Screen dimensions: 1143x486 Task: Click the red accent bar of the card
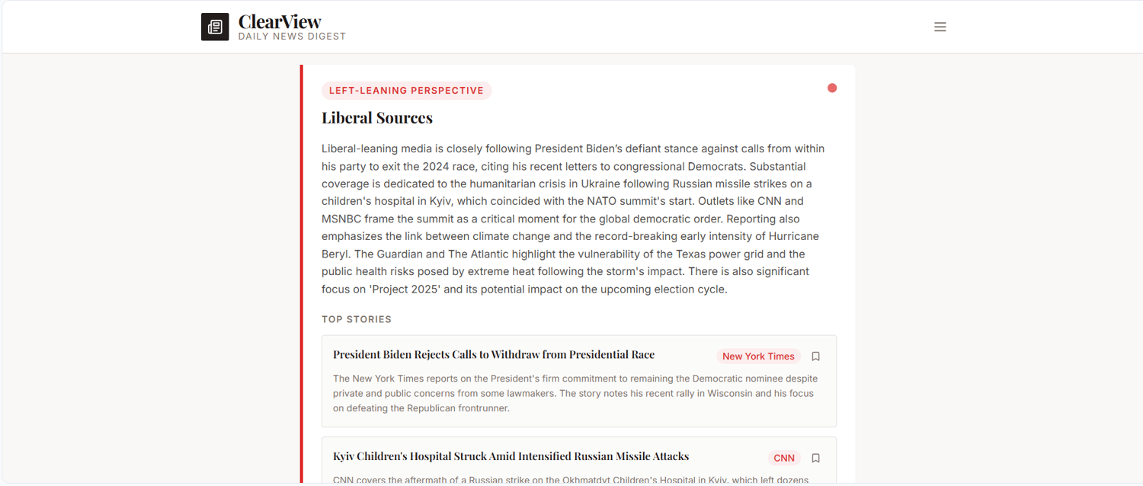(x=302, y=274)
